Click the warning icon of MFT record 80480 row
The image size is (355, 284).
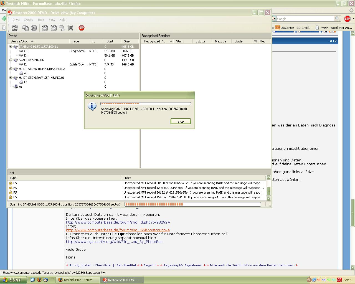coord(11,183)
